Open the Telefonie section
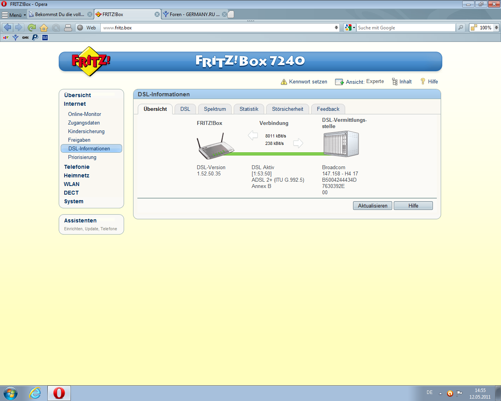 [77, 167]
